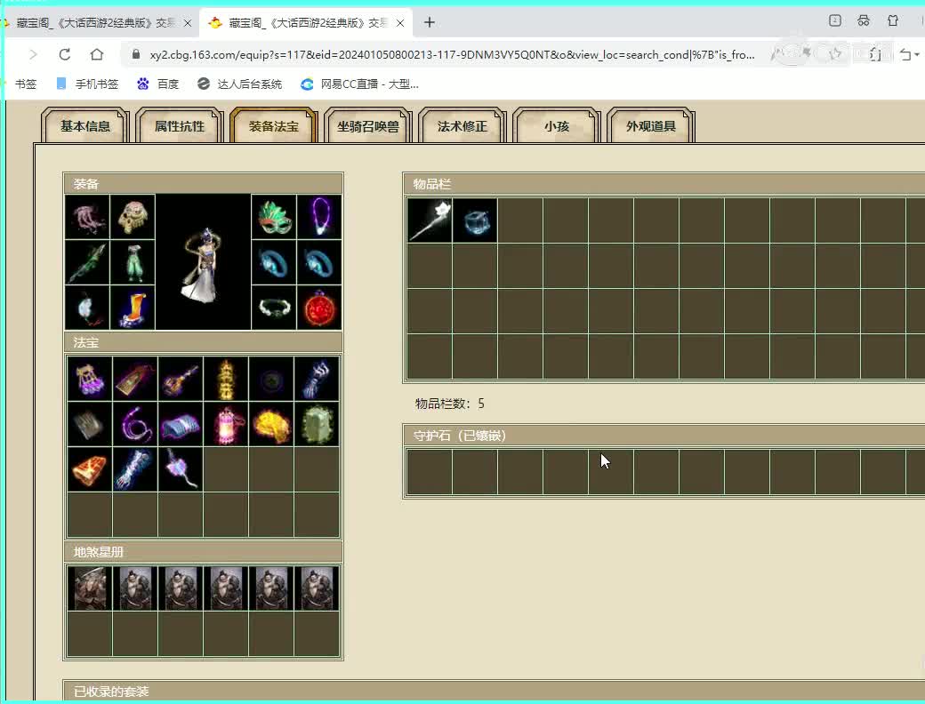Select the green jade seal 法宝 icon
Viewport: 925px width, 704px height.
pyautogui.click(x=317, y=424)
